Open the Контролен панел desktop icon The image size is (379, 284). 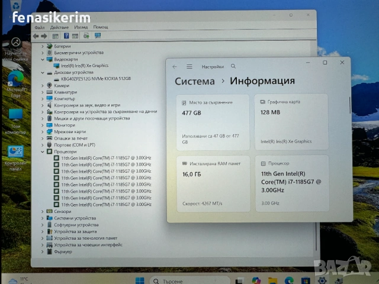pos(15,155)
